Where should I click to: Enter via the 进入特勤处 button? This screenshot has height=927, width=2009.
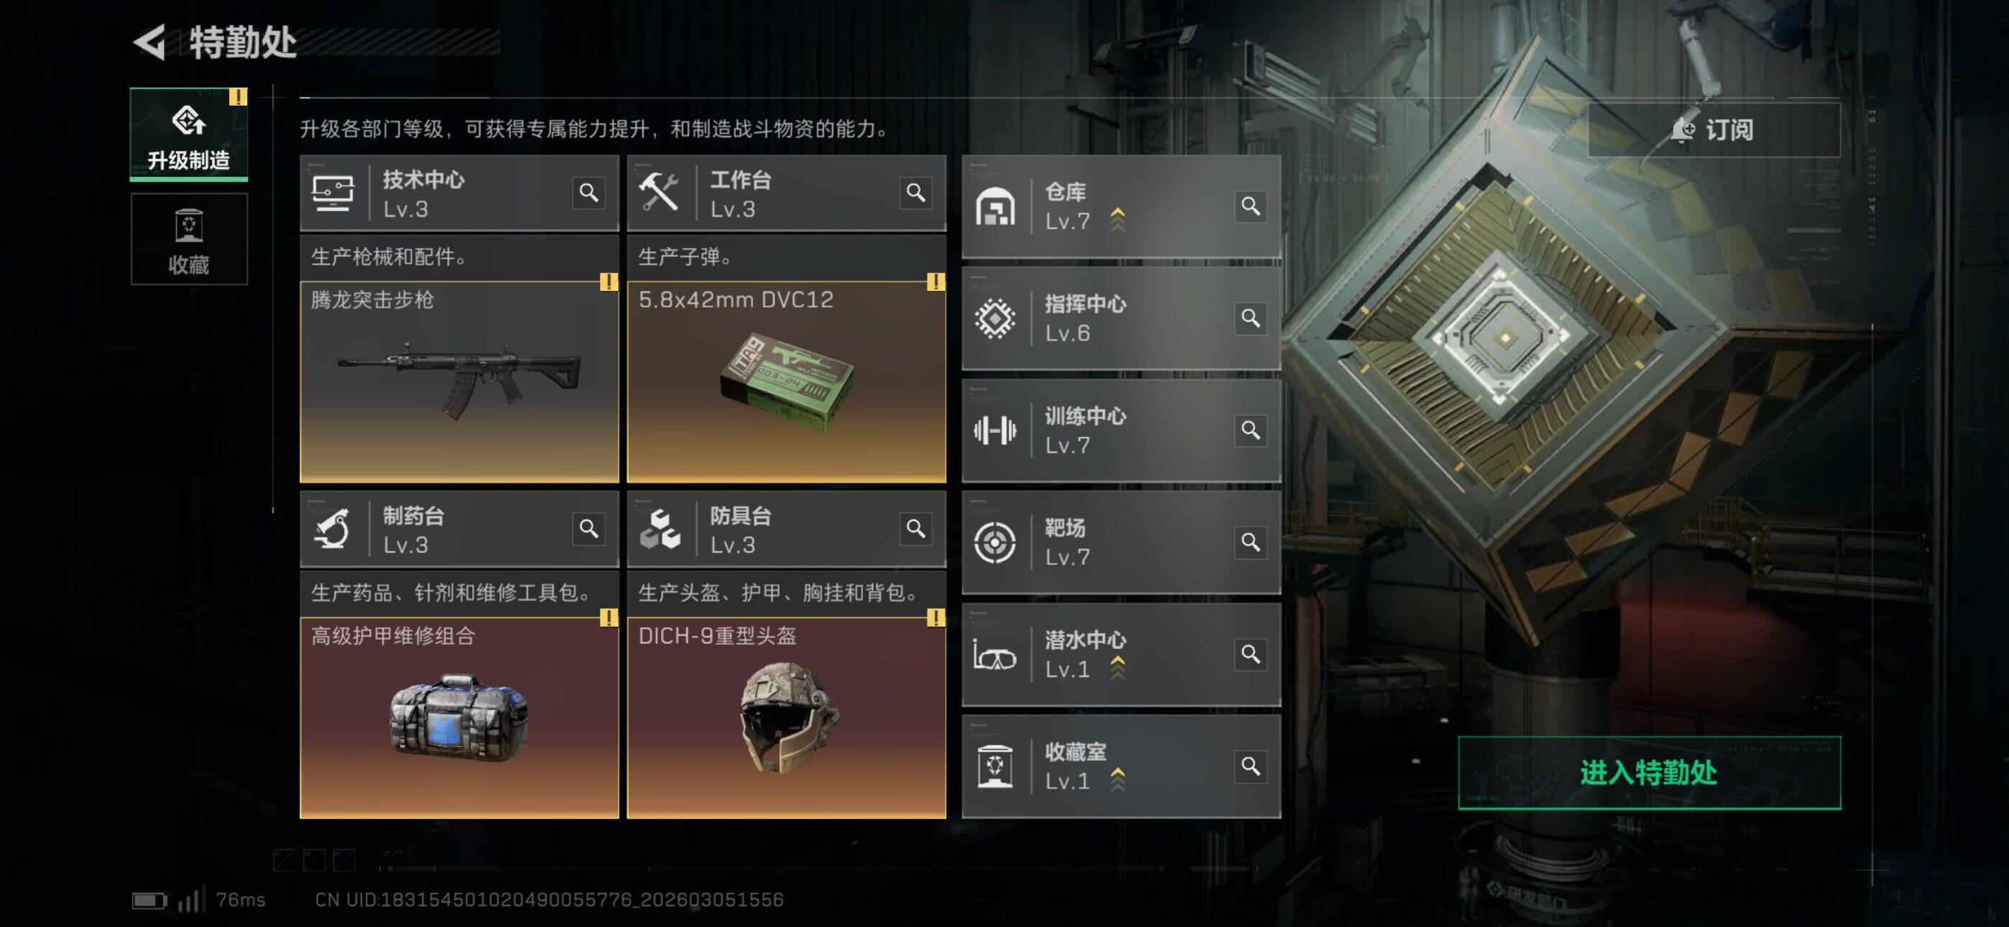[1649, 772]
